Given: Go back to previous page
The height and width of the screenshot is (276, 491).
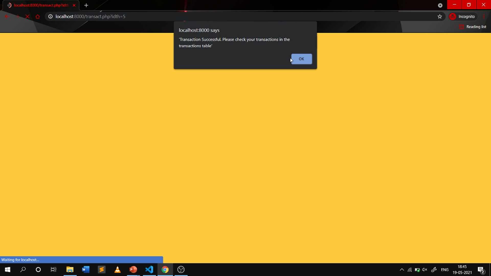Looking at the screenshot, I should [x=7, y=17].
